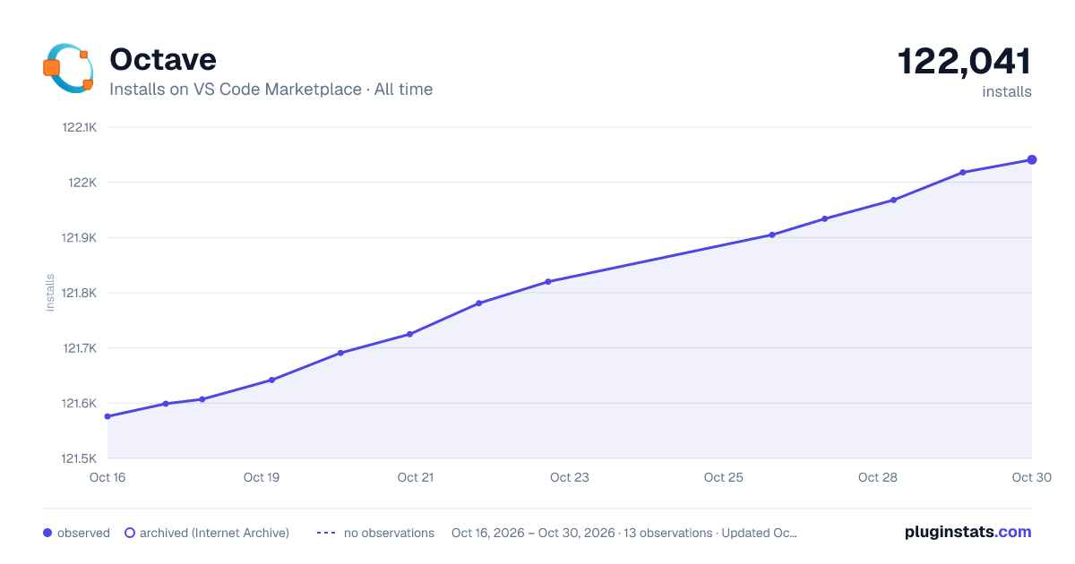1075x564 pixels.
Task: Click the Oct 30 x-axis label
Action: point(1030,477)
